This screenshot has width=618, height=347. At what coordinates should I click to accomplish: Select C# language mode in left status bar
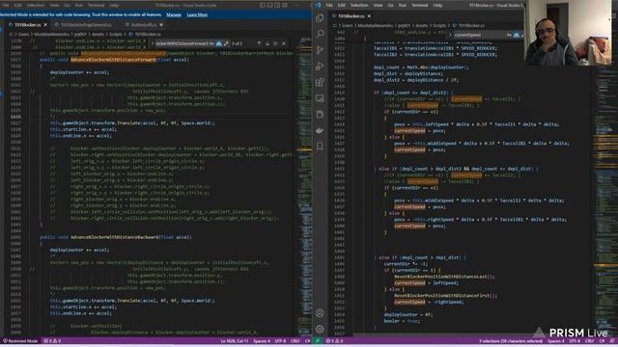pos(307,340)
